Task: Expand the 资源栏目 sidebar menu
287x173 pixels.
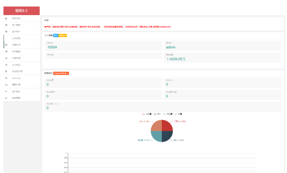Action: 16,45
